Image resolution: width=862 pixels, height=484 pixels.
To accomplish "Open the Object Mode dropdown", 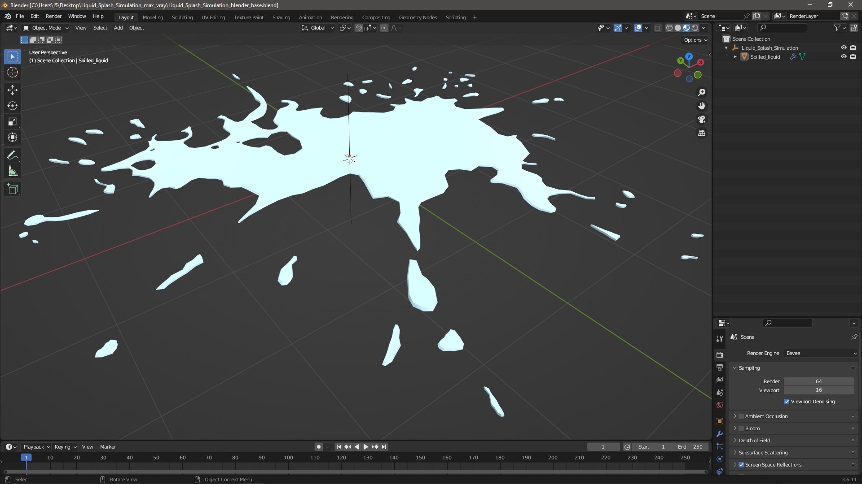I will pyautogui.click(x=46, y=28).
